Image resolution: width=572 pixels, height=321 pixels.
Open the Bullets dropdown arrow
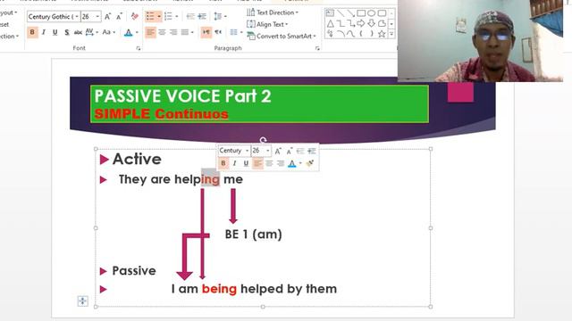pyautogui.click(x=159, y=17)
